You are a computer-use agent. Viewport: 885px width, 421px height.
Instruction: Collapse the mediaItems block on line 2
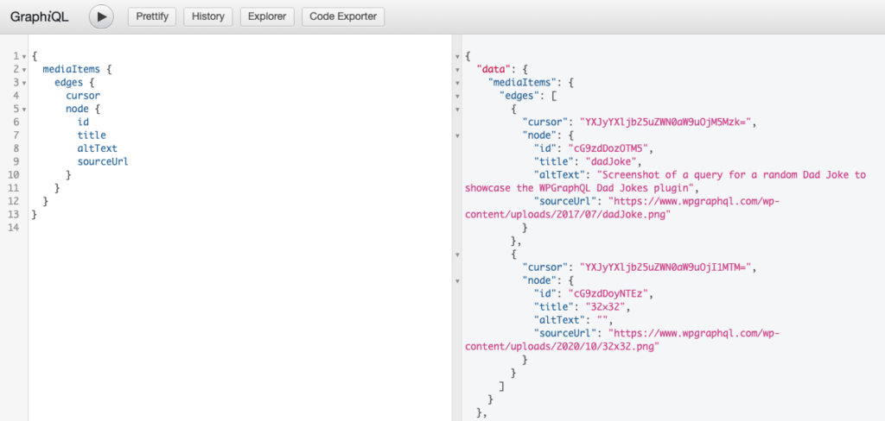click(24, 70)
